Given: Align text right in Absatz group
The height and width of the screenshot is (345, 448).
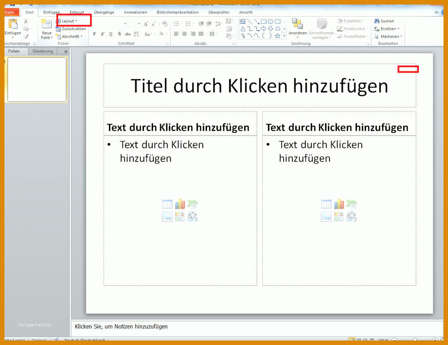Looking at the screenshot, I should pos(193,34).
